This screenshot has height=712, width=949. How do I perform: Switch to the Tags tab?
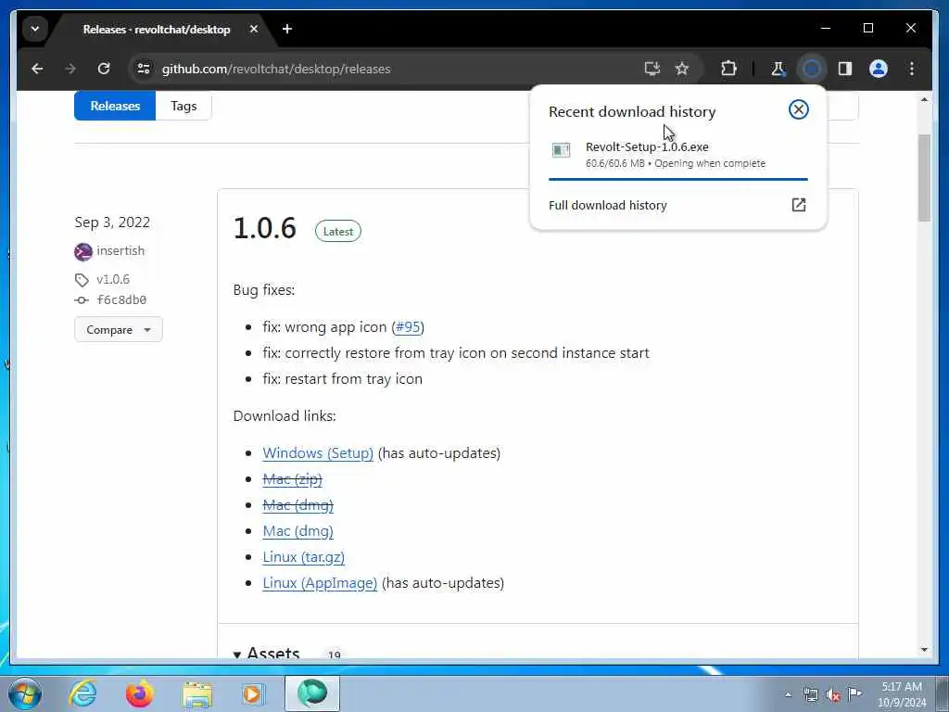tap(183, 106)
